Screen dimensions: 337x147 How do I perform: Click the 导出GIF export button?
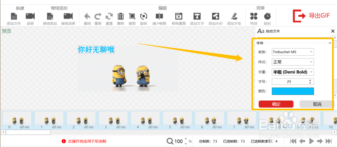(311, 16)
